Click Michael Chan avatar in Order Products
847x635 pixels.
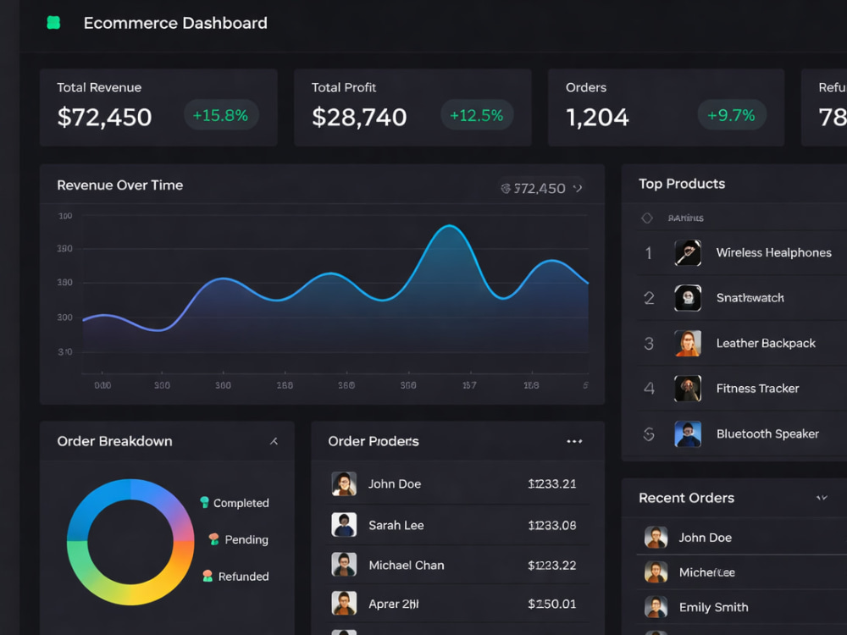point(344,565)
